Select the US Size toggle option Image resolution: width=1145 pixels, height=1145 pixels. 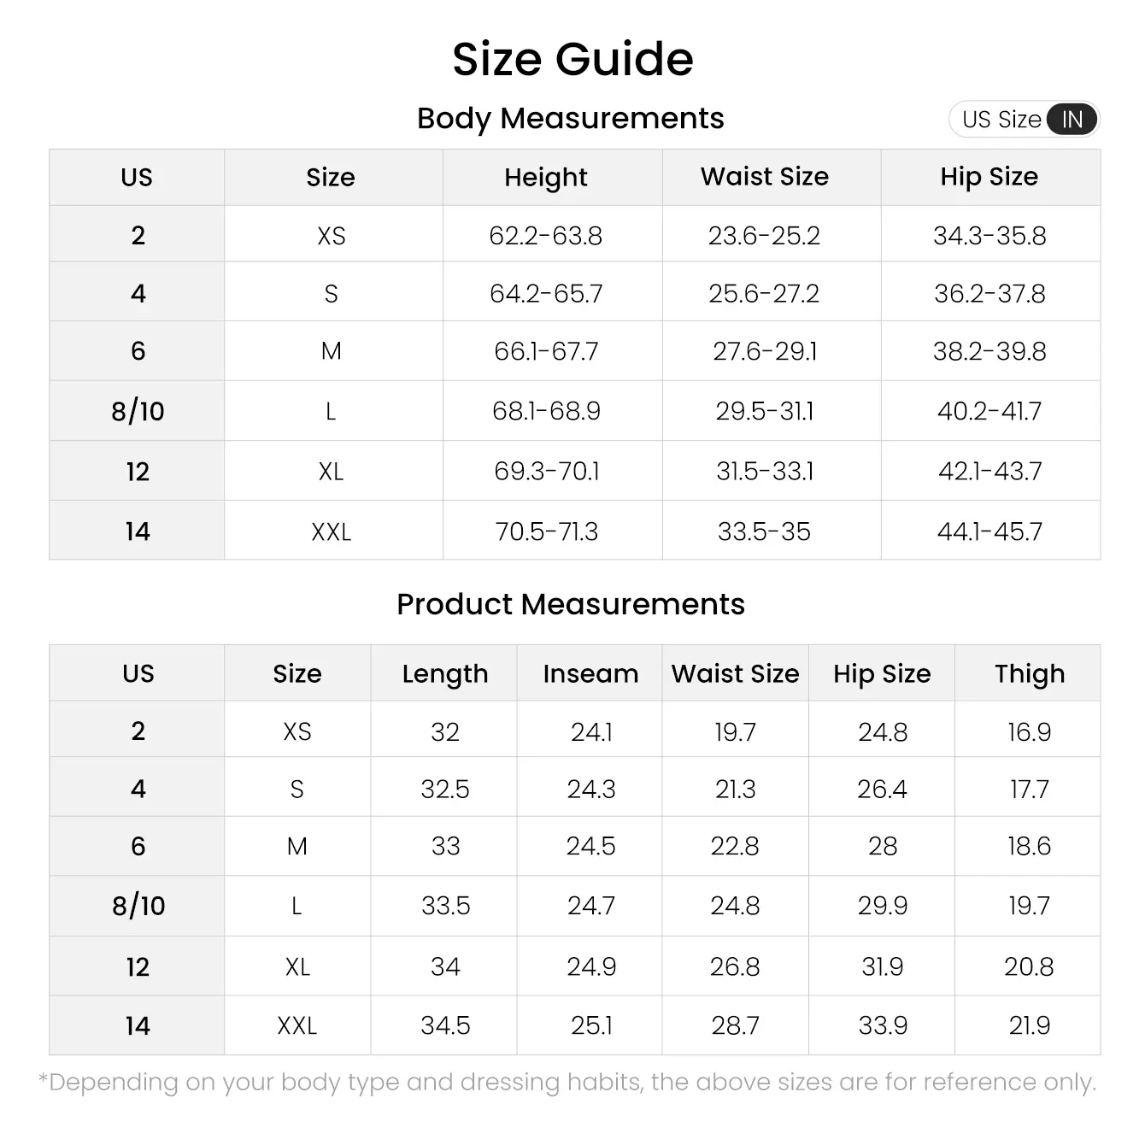[1001, 120]
